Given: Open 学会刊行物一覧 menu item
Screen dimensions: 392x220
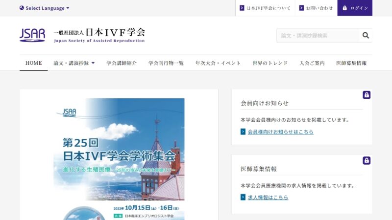Looking at the screenshot, I should [166, 63].
